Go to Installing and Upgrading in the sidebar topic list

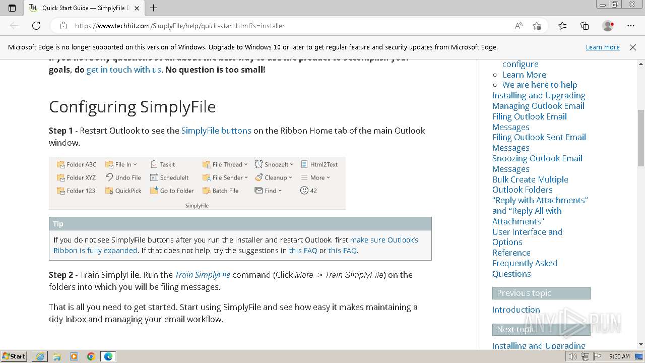pos(539,95)
